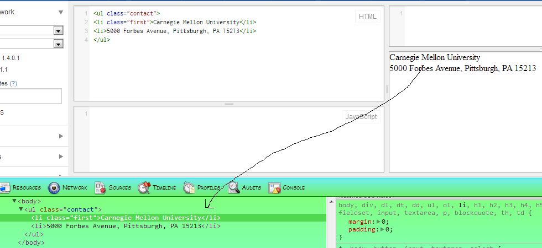Select the closing /body tag row
The height and width of the screenshot is (248, 542).
tap(31, 243)
